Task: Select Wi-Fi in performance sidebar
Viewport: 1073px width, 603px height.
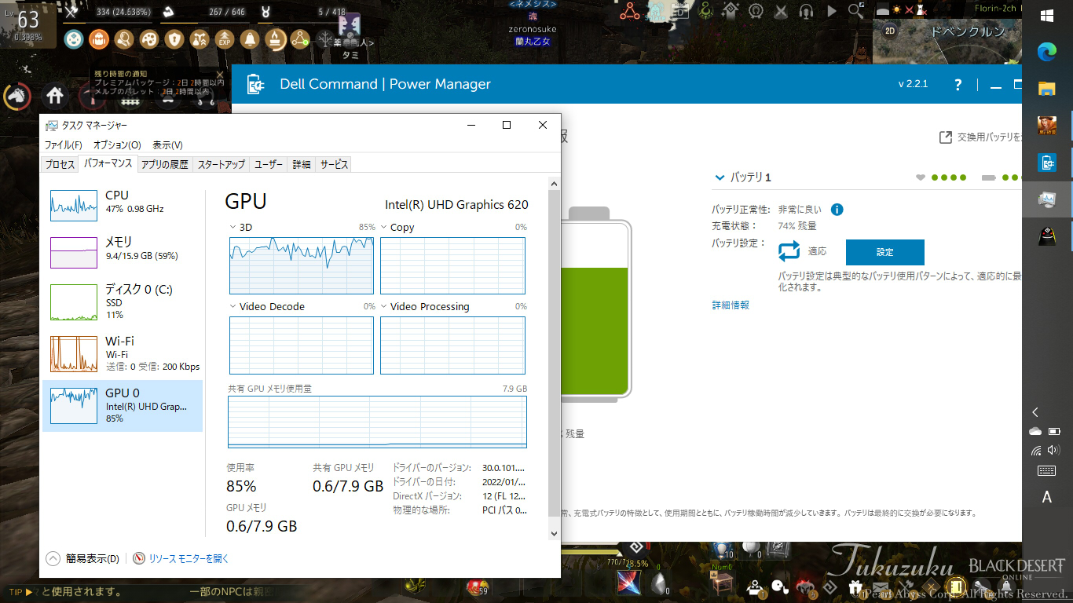Action: click(x=123, y=353)
